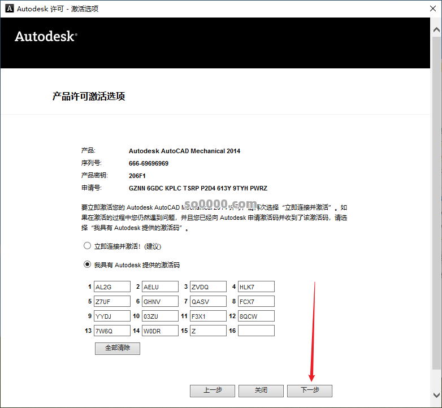Click activation code field 13 containing 7W6Q

click(x=112, y=331)
